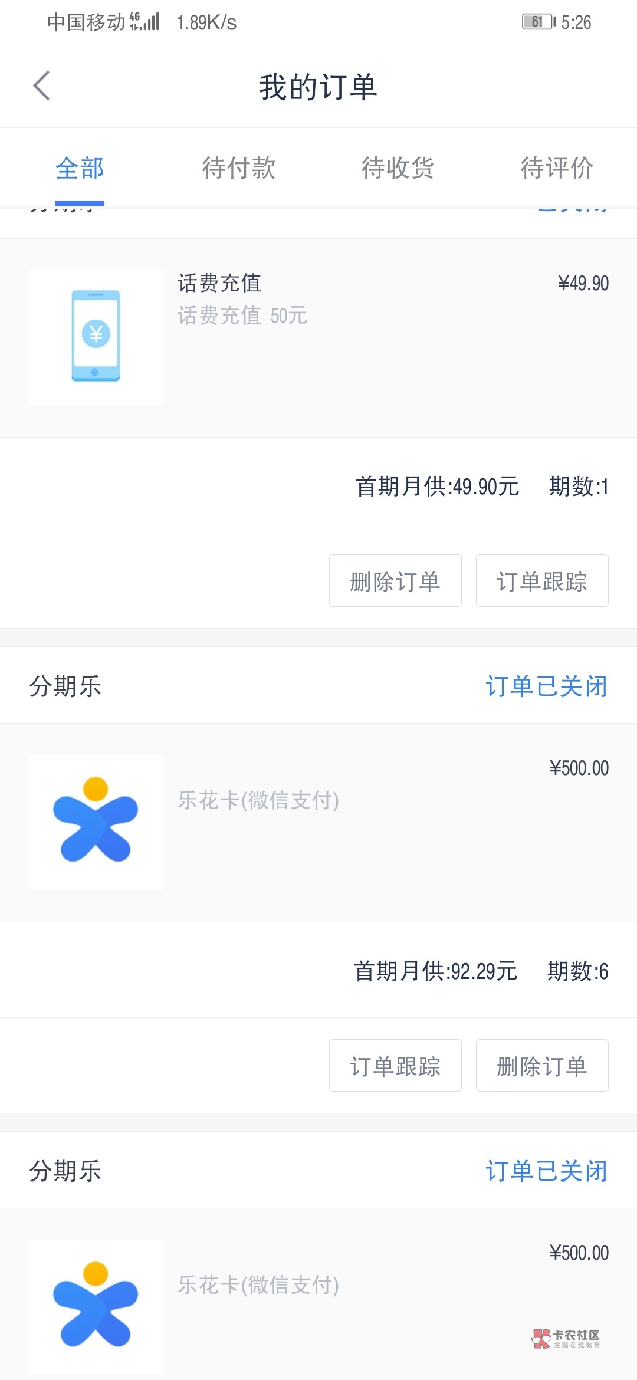Tap the signal strength icon
Image resolution: width=637 pixels, height=1380 pixels.
click(x=145, y=22)
